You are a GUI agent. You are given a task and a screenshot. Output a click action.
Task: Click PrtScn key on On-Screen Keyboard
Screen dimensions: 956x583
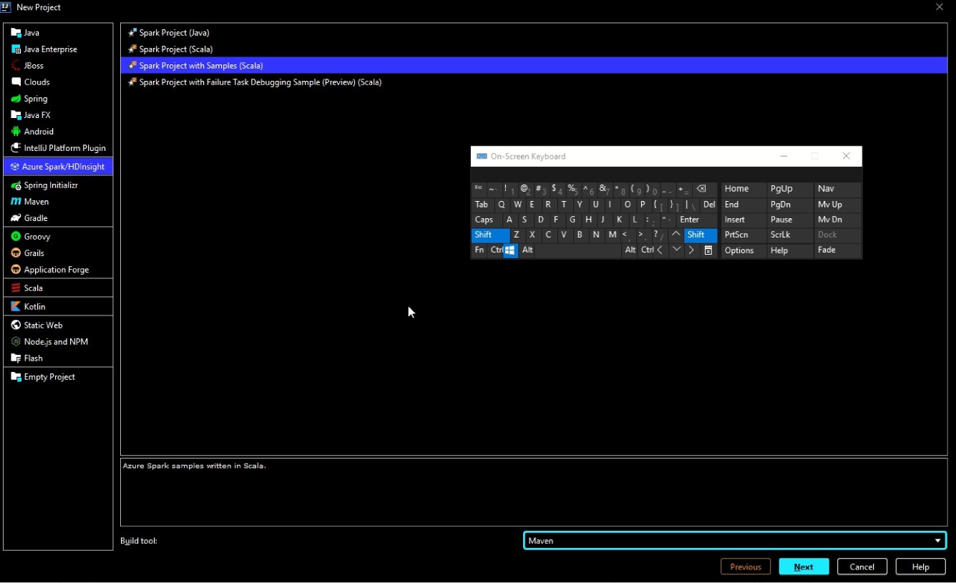[743, 235]
